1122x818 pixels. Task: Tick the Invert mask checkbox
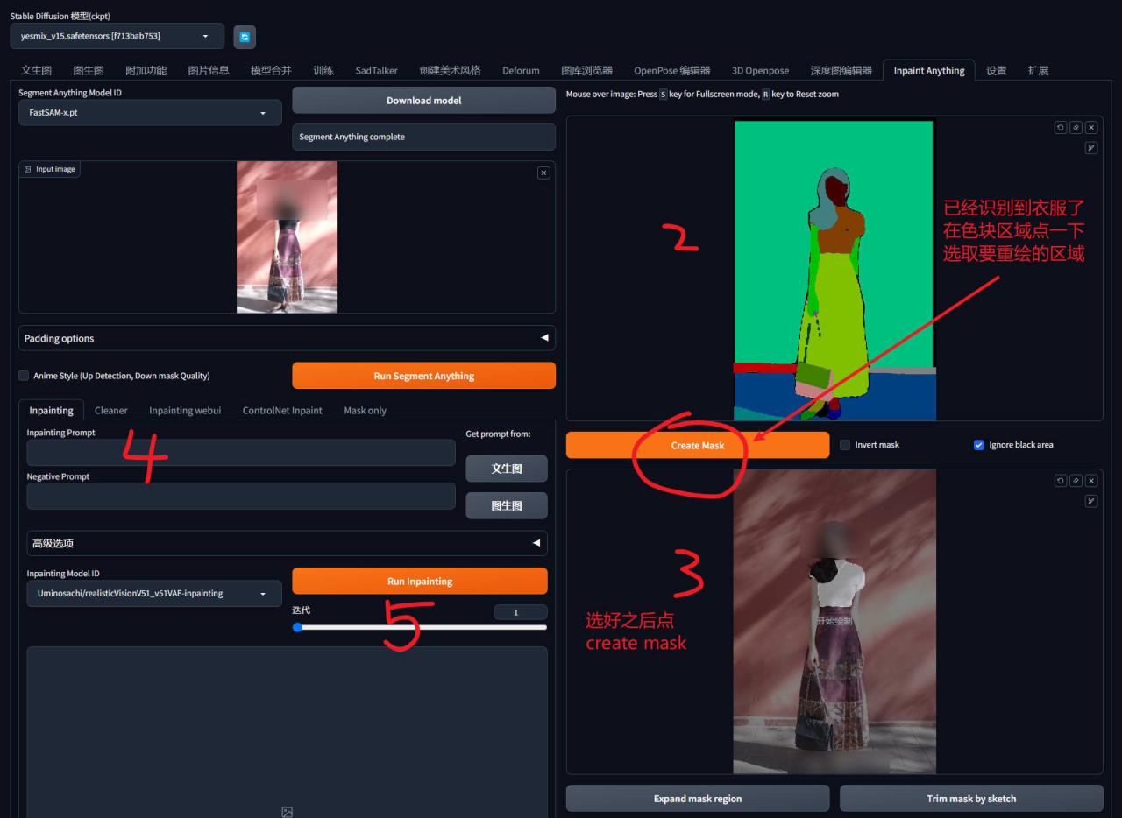click(x=845, y=445)
